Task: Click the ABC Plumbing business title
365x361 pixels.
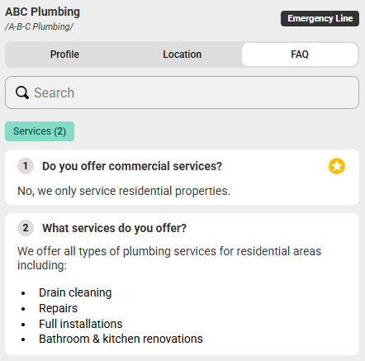Action: [42, 12]
